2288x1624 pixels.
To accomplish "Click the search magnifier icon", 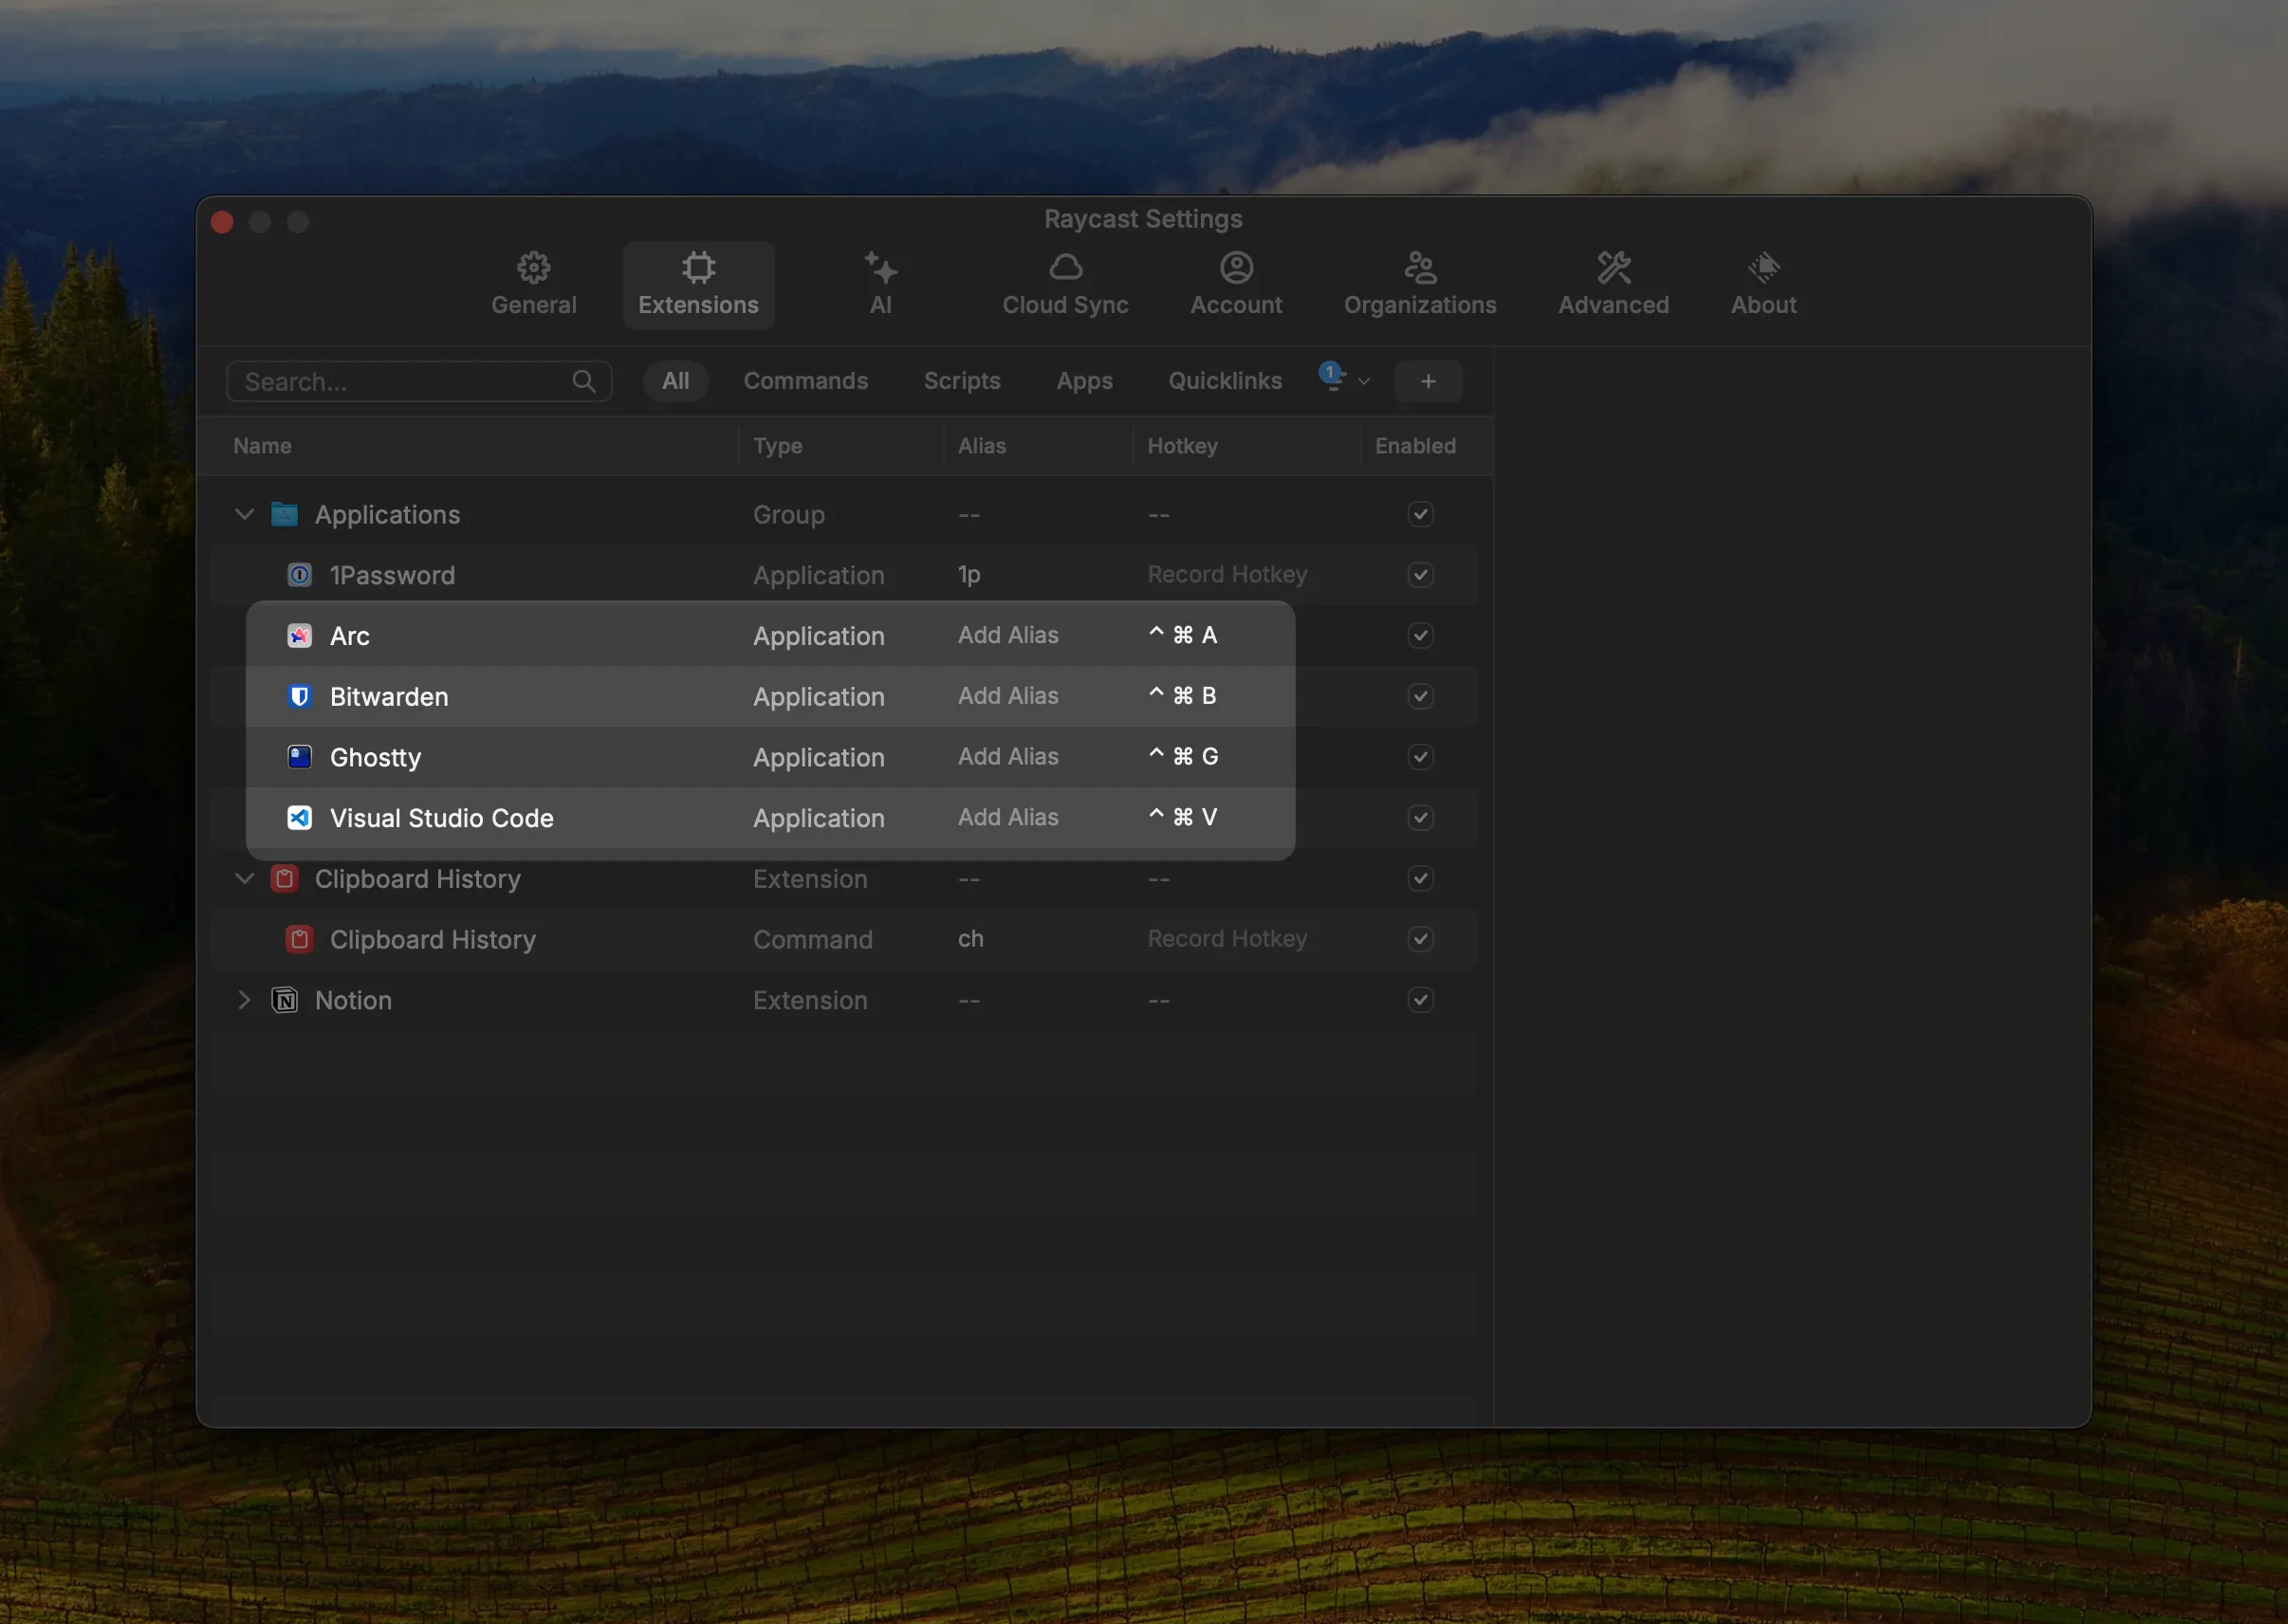I will pos(584,381).
